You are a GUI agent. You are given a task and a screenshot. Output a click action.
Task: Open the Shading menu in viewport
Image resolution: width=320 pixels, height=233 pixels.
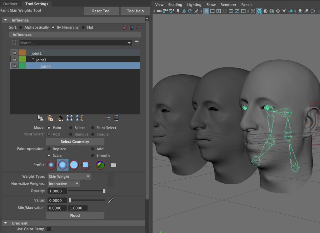(175, 5)
